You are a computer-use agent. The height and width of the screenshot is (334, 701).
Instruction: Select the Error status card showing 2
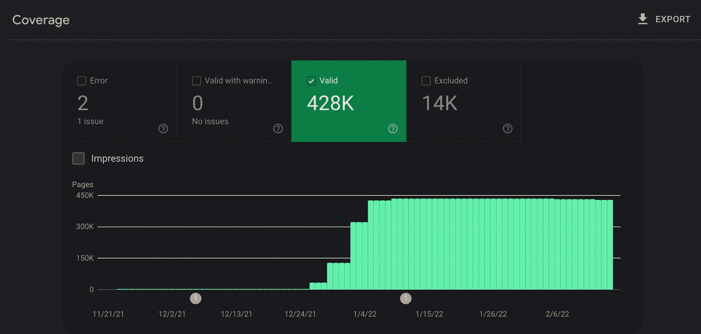(x=119, y=101)
